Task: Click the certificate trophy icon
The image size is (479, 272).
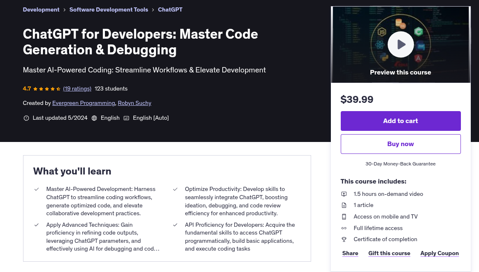Action: coord(344,239)
